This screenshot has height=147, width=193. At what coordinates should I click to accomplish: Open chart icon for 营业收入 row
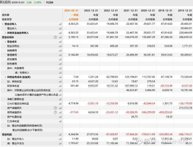click(60, 29)
